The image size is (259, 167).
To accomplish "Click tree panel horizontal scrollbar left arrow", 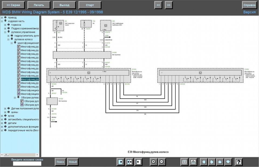I will [2, 155].
